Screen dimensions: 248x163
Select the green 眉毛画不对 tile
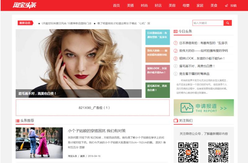point(158,90)
